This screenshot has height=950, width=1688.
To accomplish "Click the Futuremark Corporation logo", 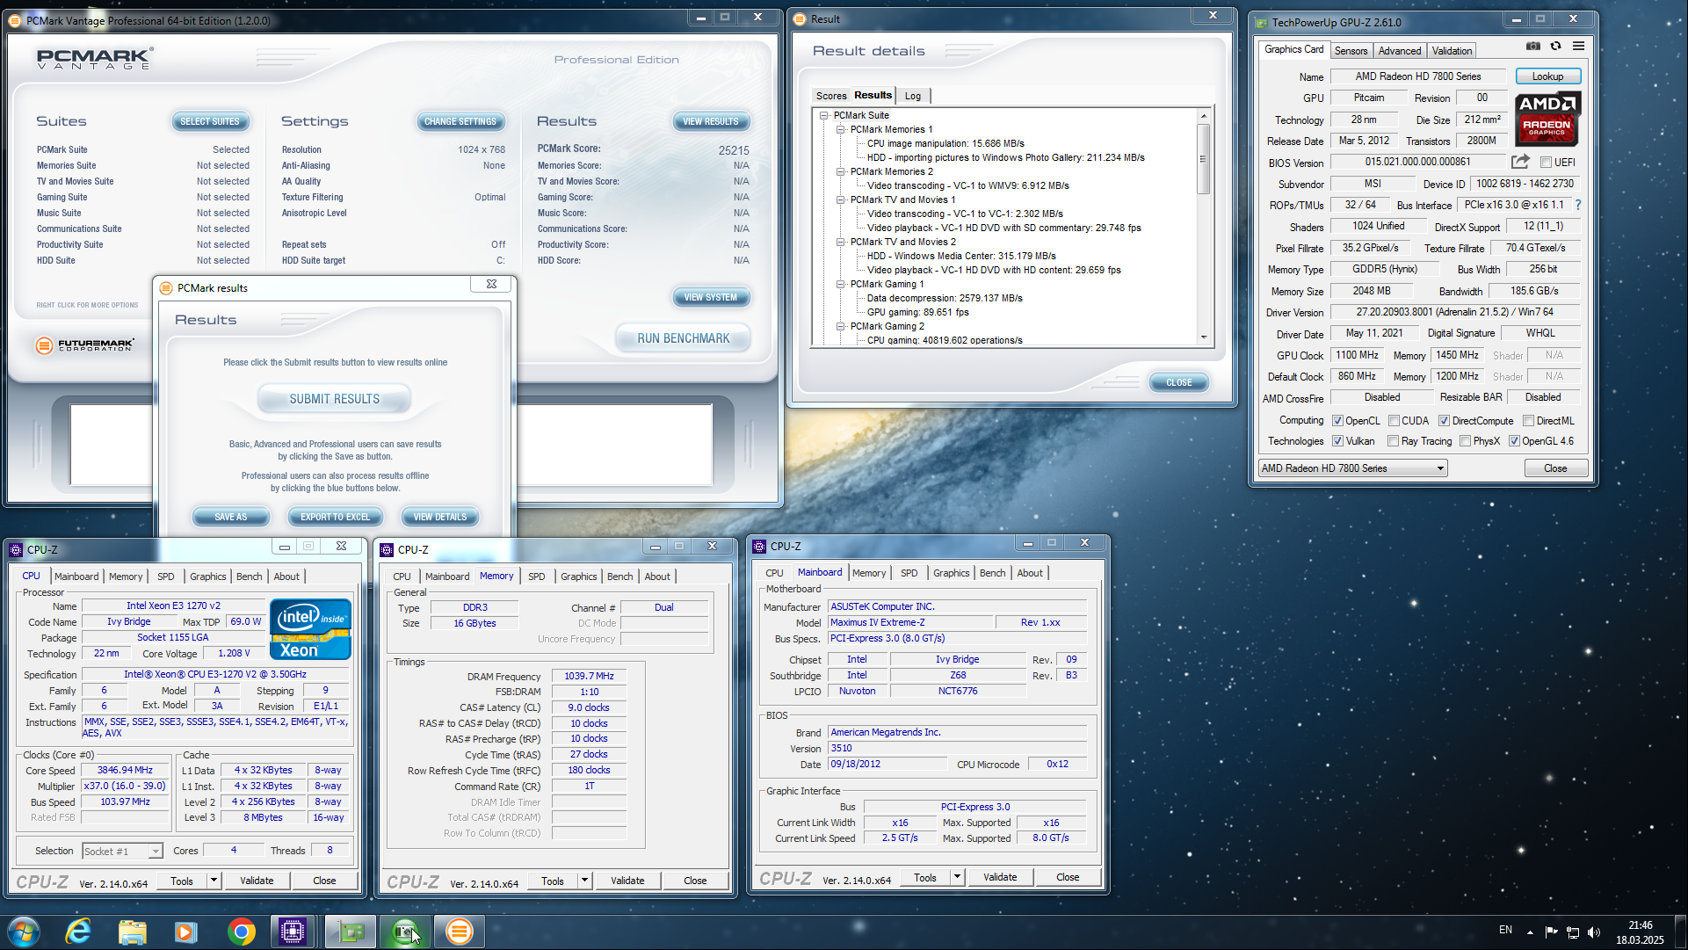I will pyautogui.click(x=85, y=344).
